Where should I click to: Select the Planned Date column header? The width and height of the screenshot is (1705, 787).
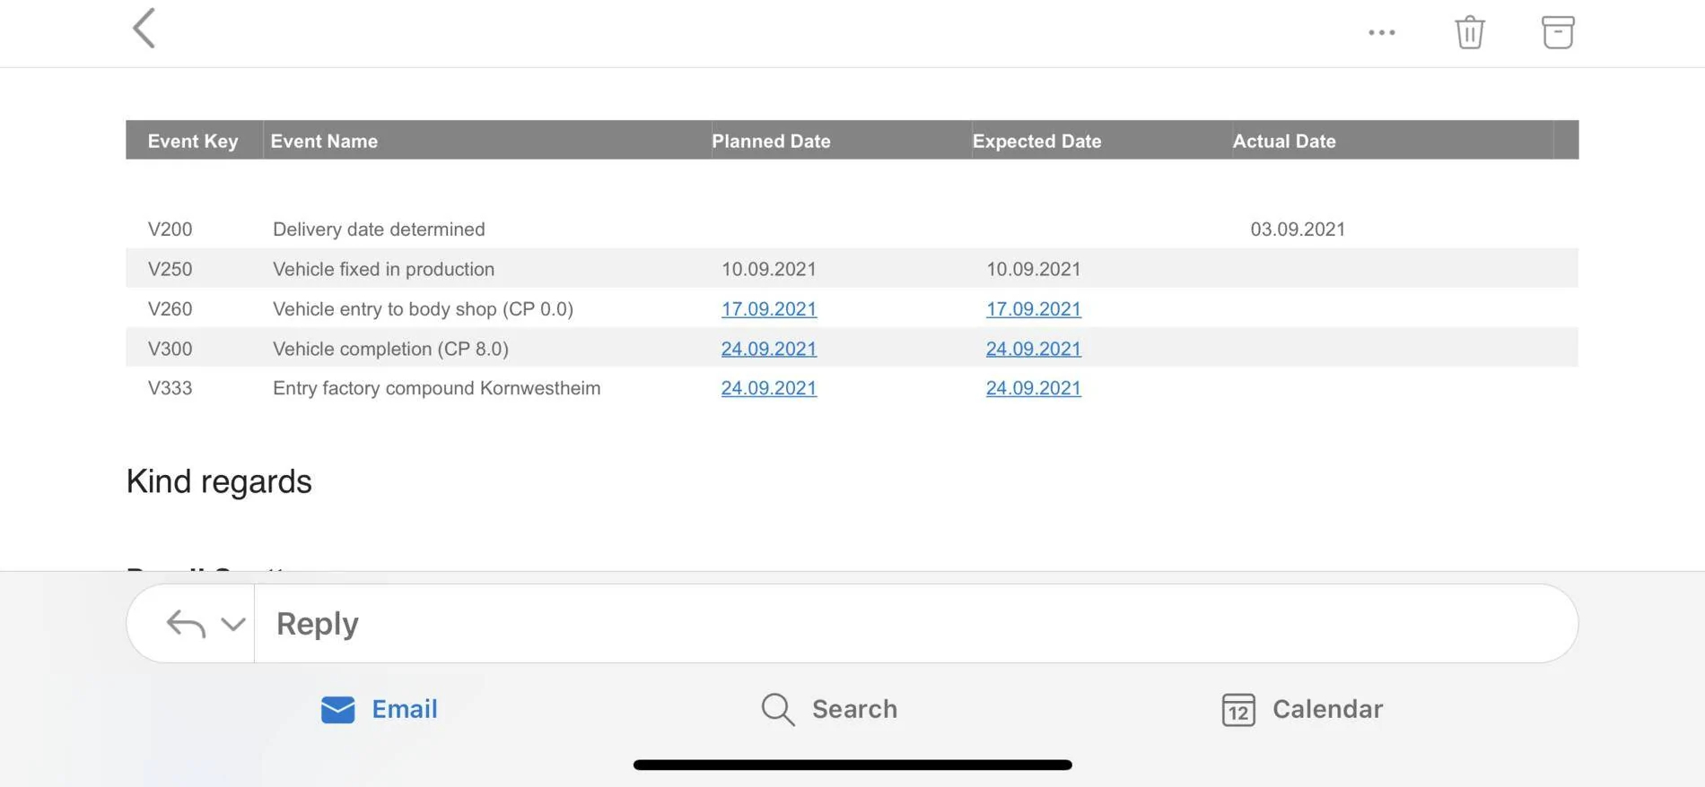(x=771, y=141)
